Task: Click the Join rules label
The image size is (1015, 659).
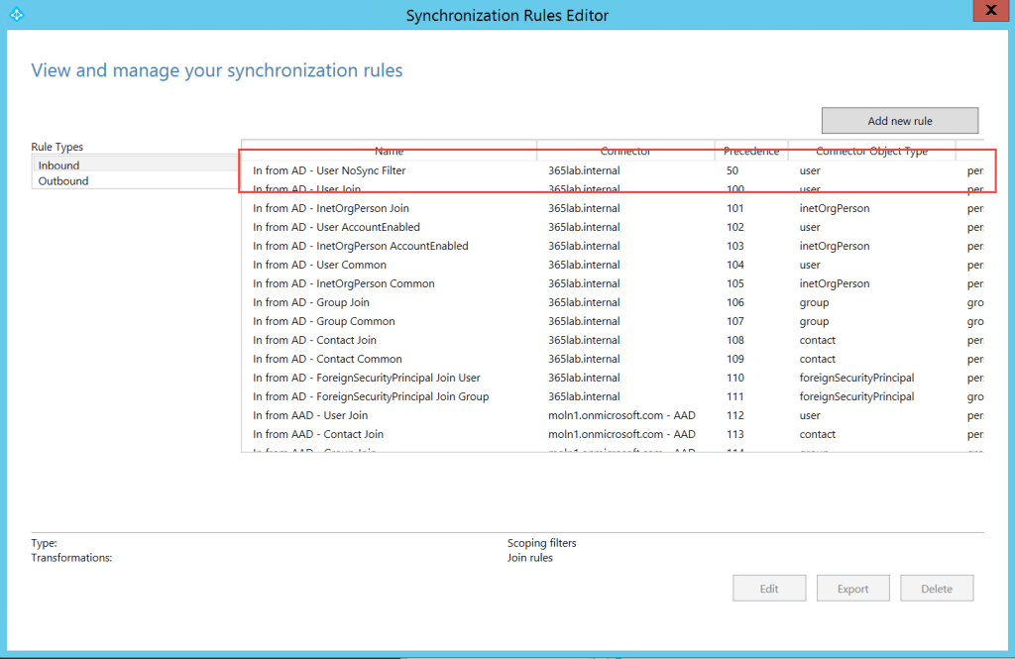Action: coord(529,558)
